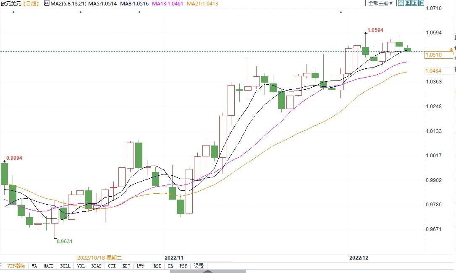Viewport: 456px width, 273px height.
Task: Click the MA2 indicator chart icon
Action: 46,3
